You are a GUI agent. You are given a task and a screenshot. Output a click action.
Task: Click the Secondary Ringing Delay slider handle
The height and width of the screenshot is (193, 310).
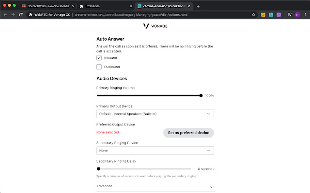coord(99,169)
